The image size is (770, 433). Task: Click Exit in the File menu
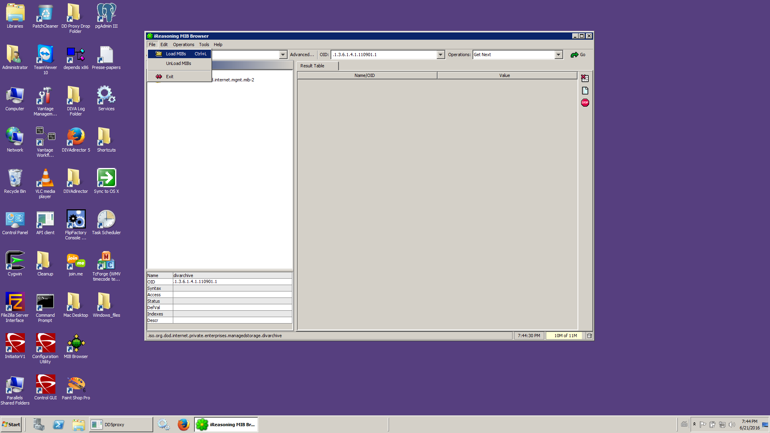point(179,77)
